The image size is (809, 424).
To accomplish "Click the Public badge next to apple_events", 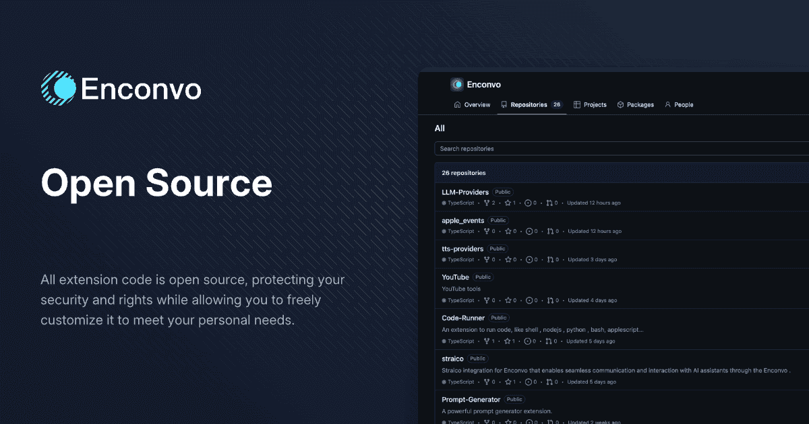I will (498, 220).
